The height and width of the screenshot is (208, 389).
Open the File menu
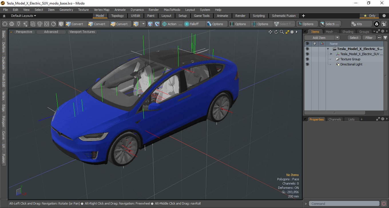5,10
